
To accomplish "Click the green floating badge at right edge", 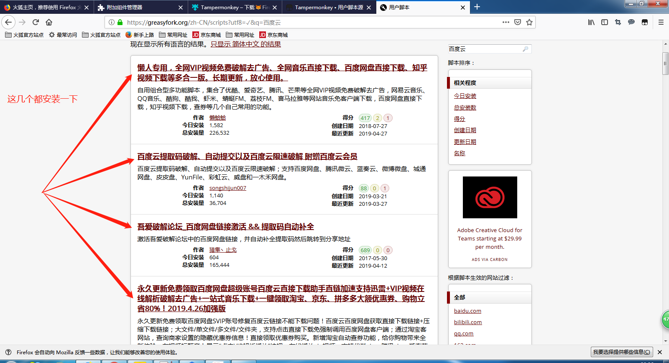I will [x=665, y=320].
